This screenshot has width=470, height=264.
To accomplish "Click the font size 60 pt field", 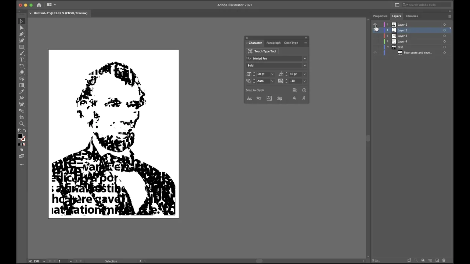I will click(263, 74).
